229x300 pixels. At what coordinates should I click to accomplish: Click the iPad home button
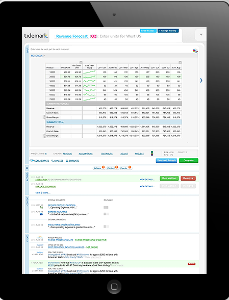coord(114,287)
